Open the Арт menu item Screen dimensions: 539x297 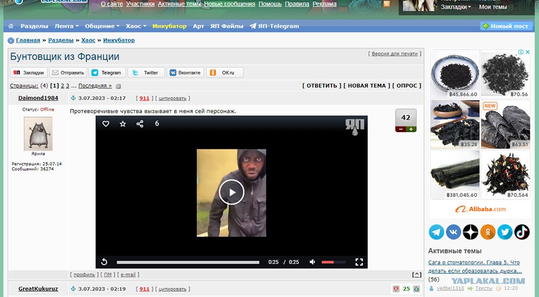tap(198, 26)
